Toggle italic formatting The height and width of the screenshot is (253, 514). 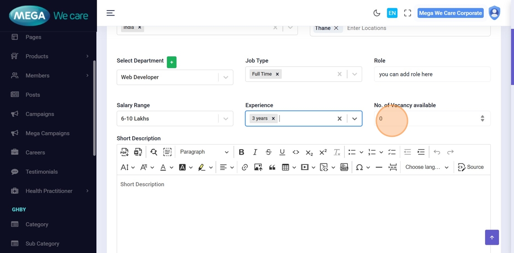coord(255,152)
